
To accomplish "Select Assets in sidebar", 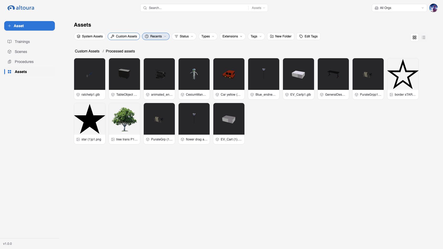I will point(30,72).
